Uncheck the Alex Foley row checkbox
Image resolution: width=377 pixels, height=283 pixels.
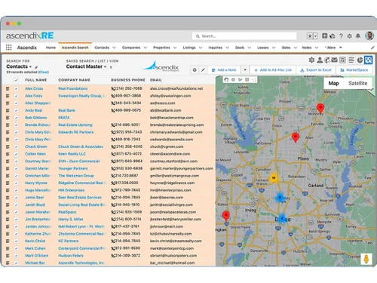[16, 96]
